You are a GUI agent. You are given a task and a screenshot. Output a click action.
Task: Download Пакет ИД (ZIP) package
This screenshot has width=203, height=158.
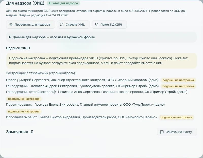(x=109, y=25)
